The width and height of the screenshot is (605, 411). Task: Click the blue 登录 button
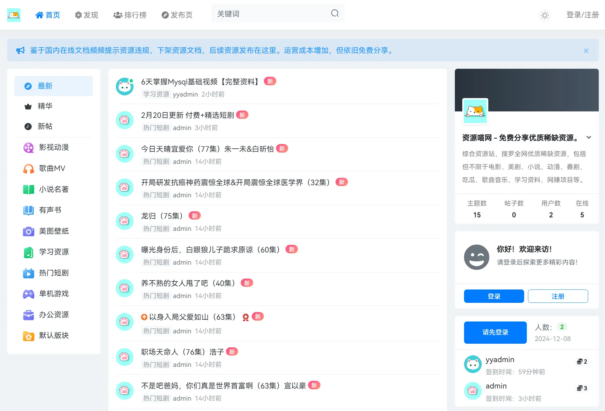click(x=494, y=296)
